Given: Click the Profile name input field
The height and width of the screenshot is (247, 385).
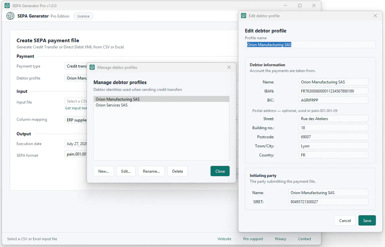Looking at the screenshot, I should (310, 44).
